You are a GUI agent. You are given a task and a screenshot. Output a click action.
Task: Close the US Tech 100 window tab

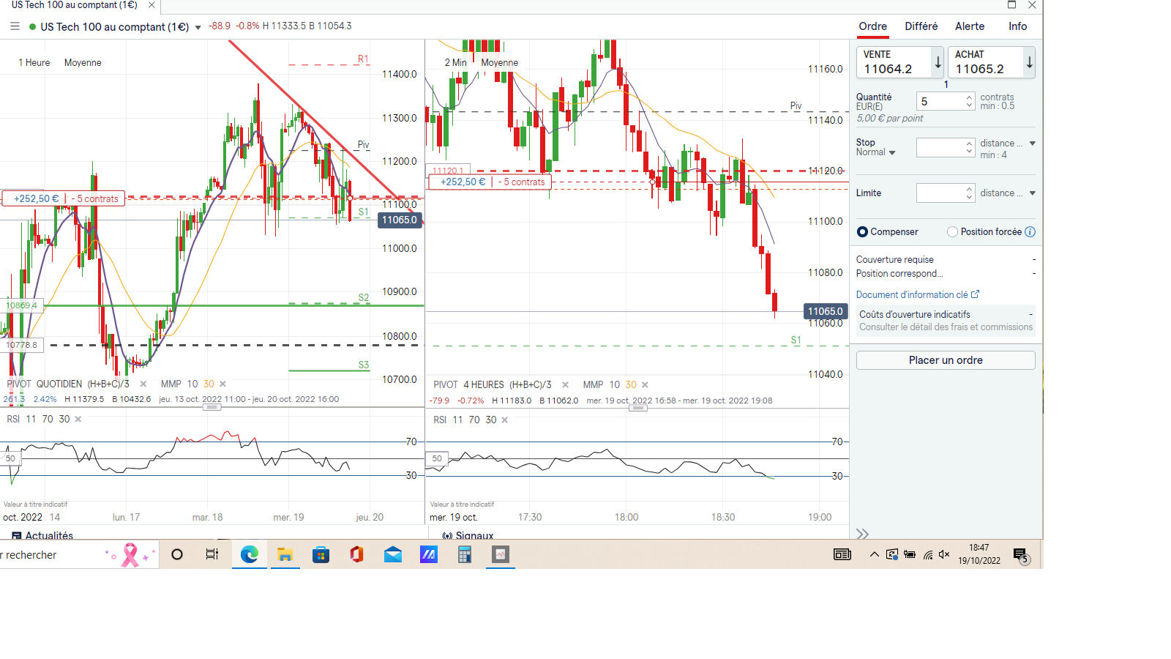[x=151, y=5]
